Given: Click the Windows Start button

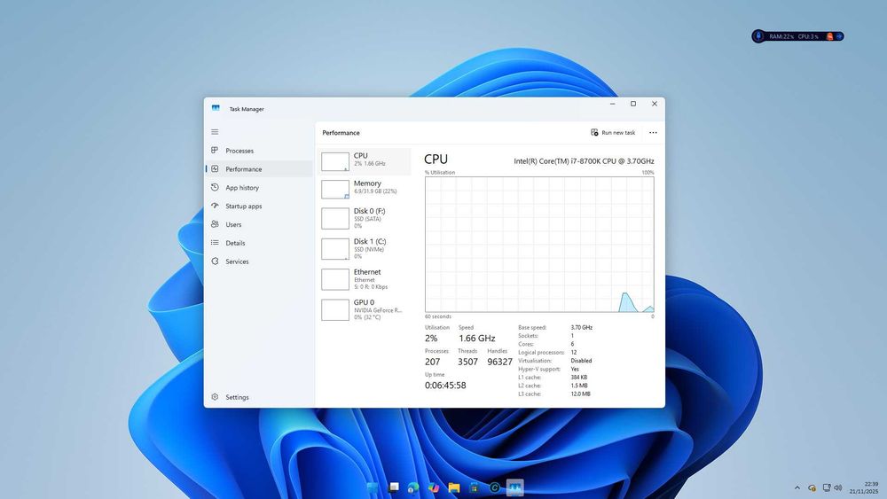Looking at the screenshot, I should pyautogui.click(x=373, y=487).
